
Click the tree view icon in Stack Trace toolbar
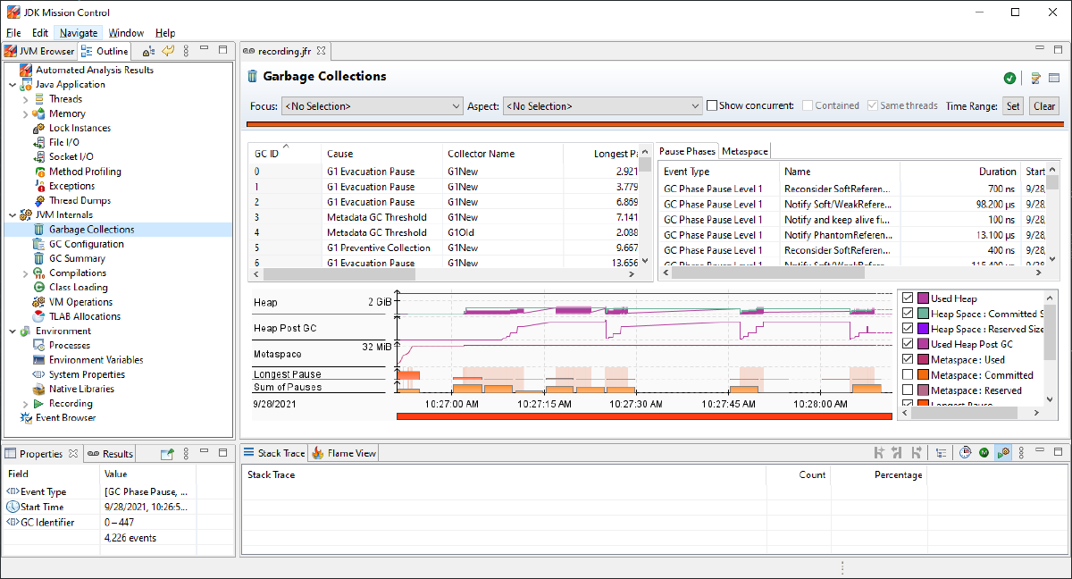[x=941, y=453]
